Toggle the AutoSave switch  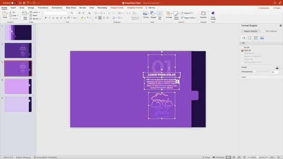(14, 3)
